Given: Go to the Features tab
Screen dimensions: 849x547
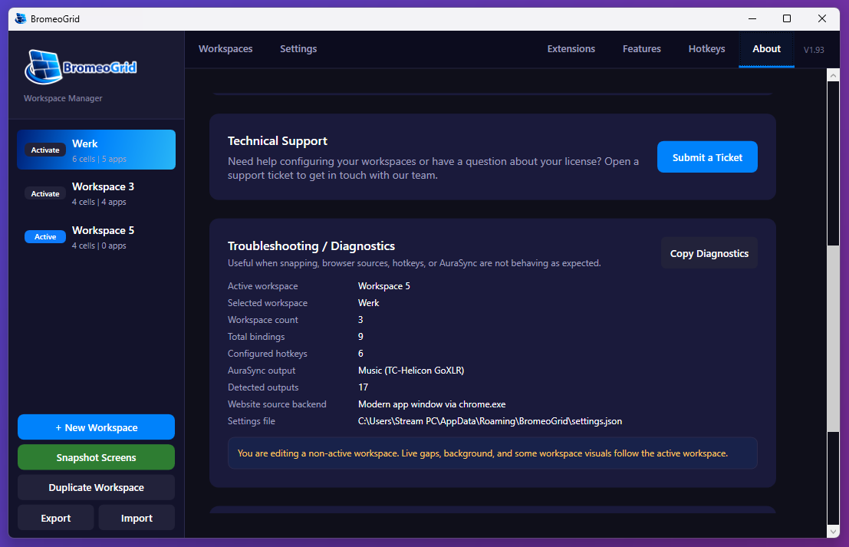Looking at the screenshot, I should [641, 49].
